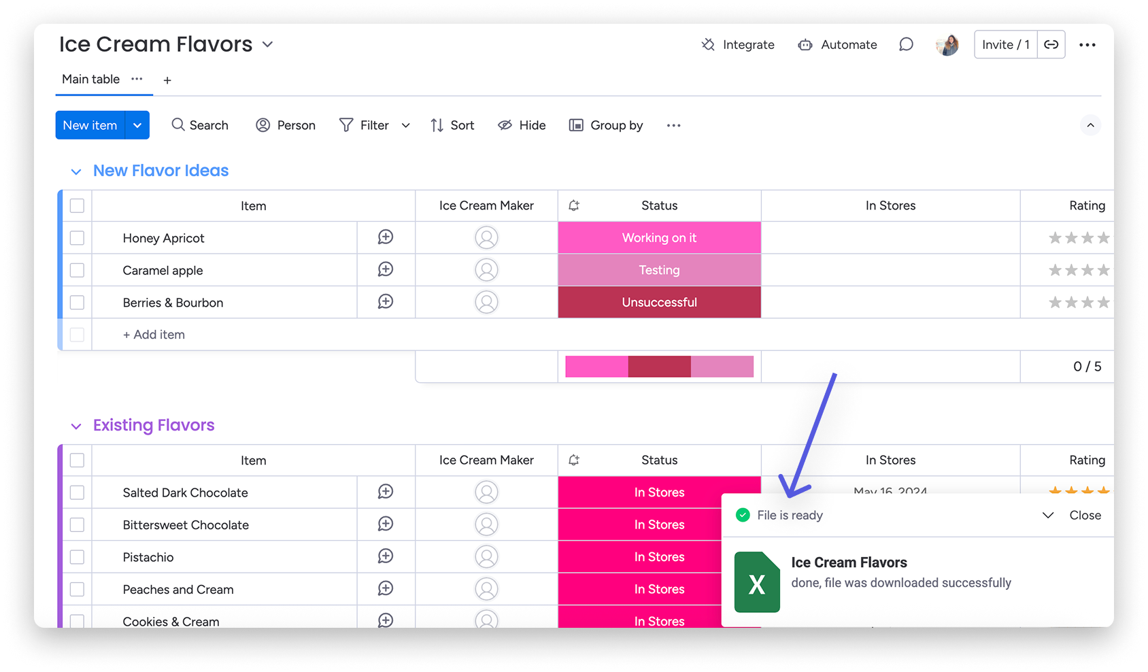Set star rating for Honey Apricot
Viewport: 1148px width, 672px height.
coord(1079,238)
